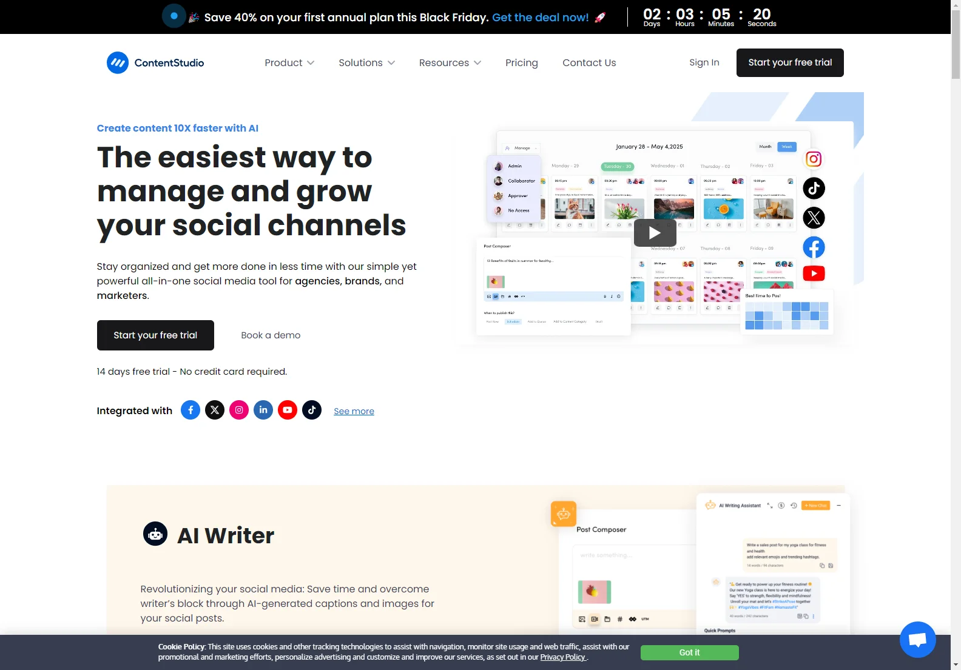Viewport: 961px width, 670px height.
Task: Click '14 days free trial' note text
Action: coord(192,372)
